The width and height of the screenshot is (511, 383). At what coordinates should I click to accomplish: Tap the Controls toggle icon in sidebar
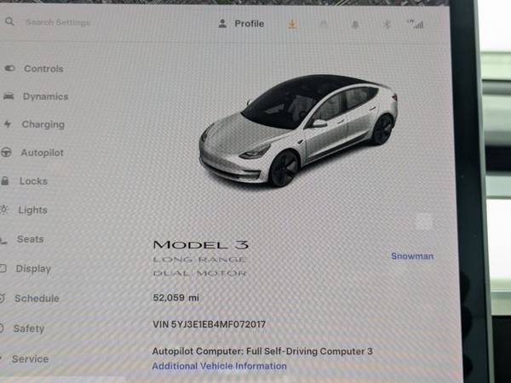click(x=9, y=68)
